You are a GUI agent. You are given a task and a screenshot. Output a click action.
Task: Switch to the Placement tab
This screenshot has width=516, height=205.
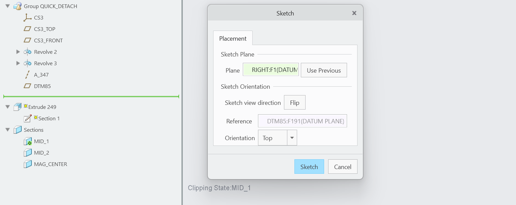point(233,38)
